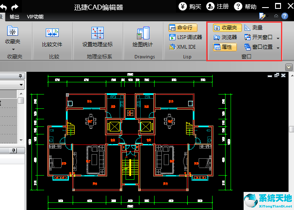Image resolution: width=294 pixels, height=210 pixels.
Task: Toggle the 收藏夹 favorites panel in 窗口 group
Action: tap(226, 28)
